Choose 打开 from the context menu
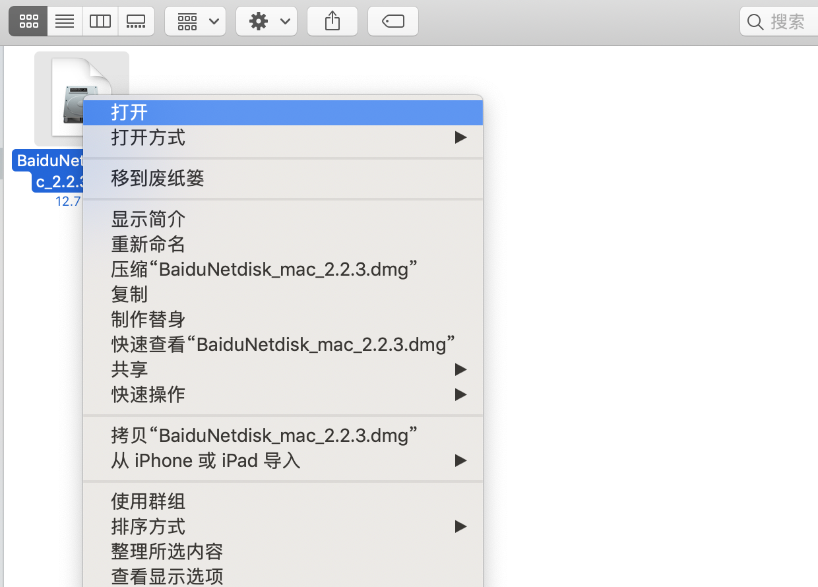 283,112
